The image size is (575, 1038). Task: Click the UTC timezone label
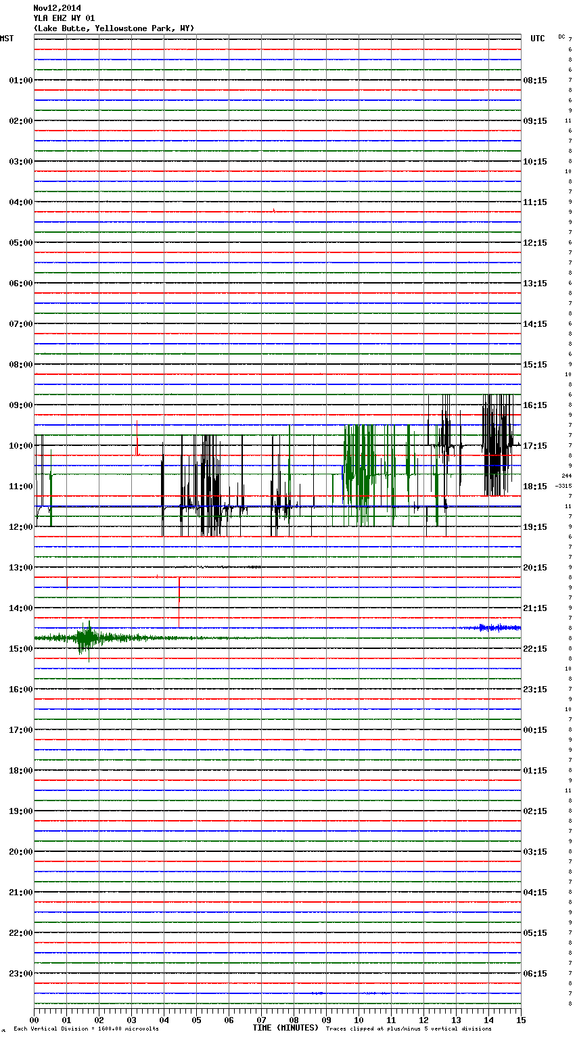[538, 39]
